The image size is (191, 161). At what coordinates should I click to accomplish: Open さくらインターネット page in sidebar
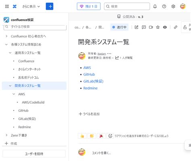coord(29,69)
